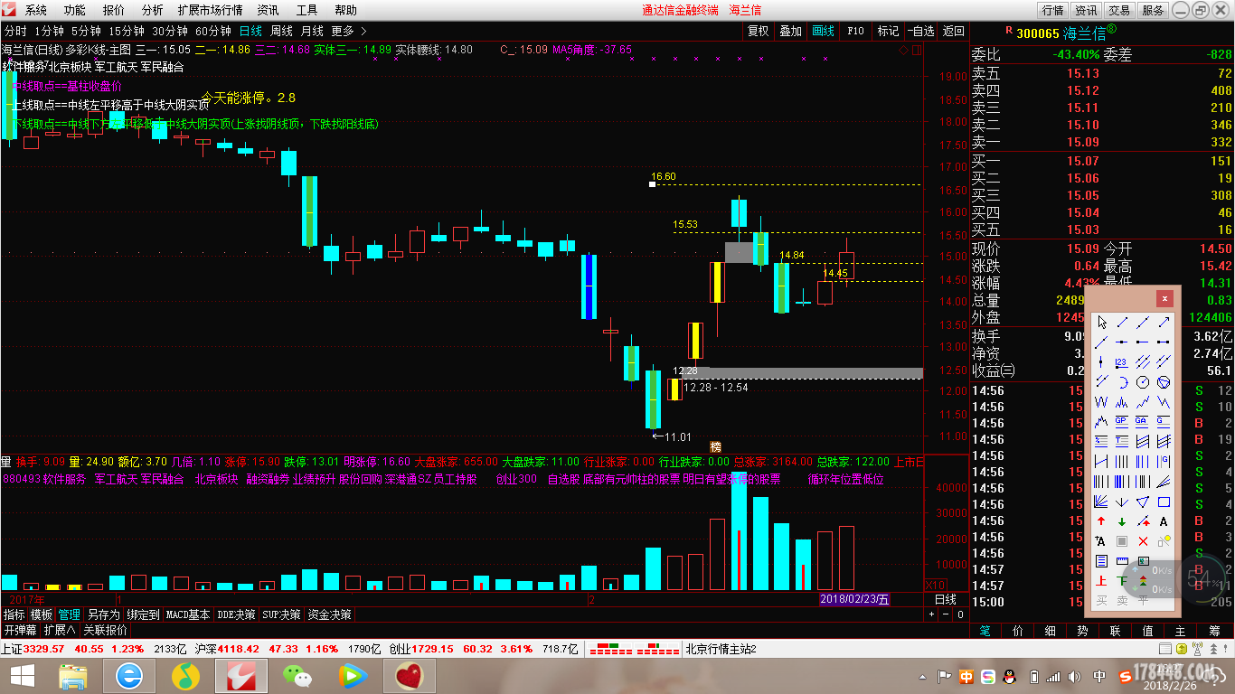Choose the circumscribed circle tool
Screen dimensions: 1235x694
pos(1164,381)
